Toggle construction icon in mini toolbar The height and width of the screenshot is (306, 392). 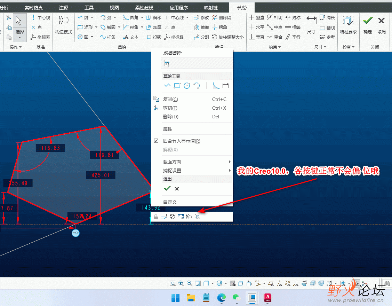click(189, 217)
